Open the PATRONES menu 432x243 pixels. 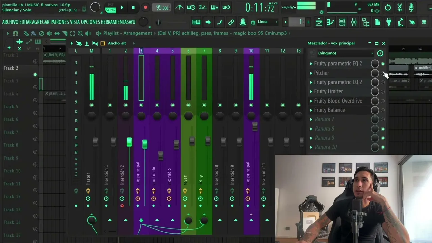coord(60,22)
